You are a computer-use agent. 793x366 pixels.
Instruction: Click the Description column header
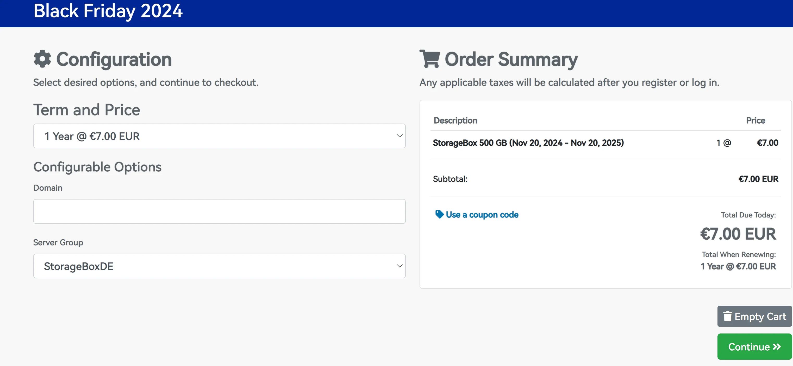tap(455, 120)
